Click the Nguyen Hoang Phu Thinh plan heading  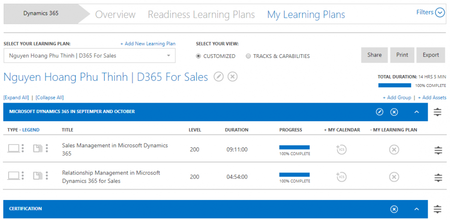[106, 77]
